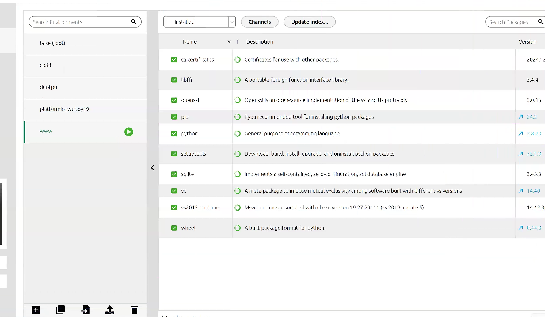Viewport: 545px width, 317px height.
Task: Select the platformio_wuboy19 environment
Action: pyautogui.click(x=64, y=109)
